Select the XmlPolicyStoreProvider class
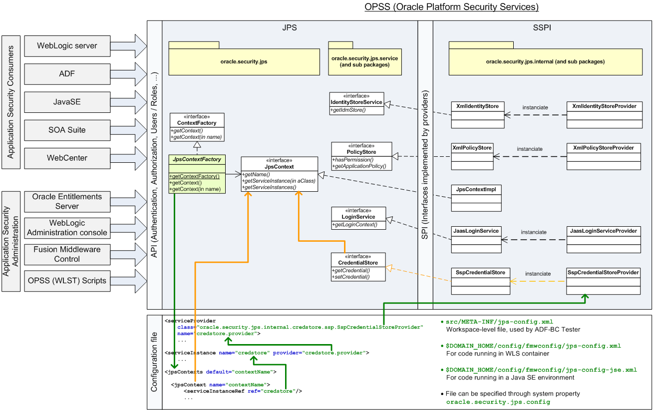The image size is (653, 410). point(604,157)
